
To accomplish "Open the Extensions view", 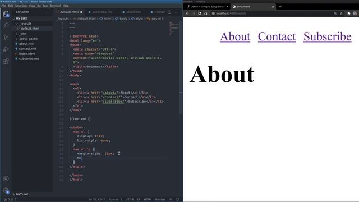I will (x=6, y=61).
